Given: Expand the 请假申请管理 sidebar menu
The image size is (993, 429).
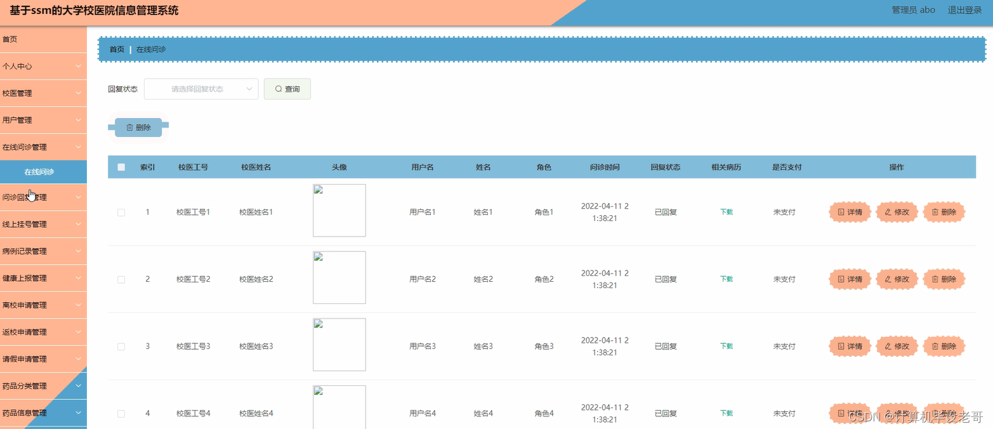Looking at the screenshot, I should [x=43, y=359].
